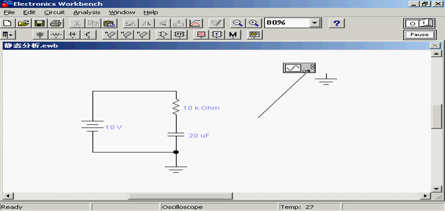The height and width of the screenshot is (211, 445).
Task: Save the circuit with the floppy icon
Action: click(39, 23)
